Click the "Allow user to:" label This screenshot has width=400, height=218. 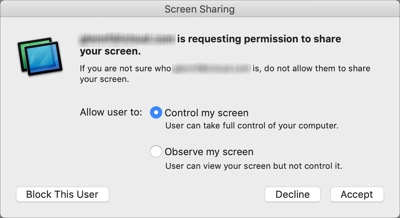tap(111, 112)
